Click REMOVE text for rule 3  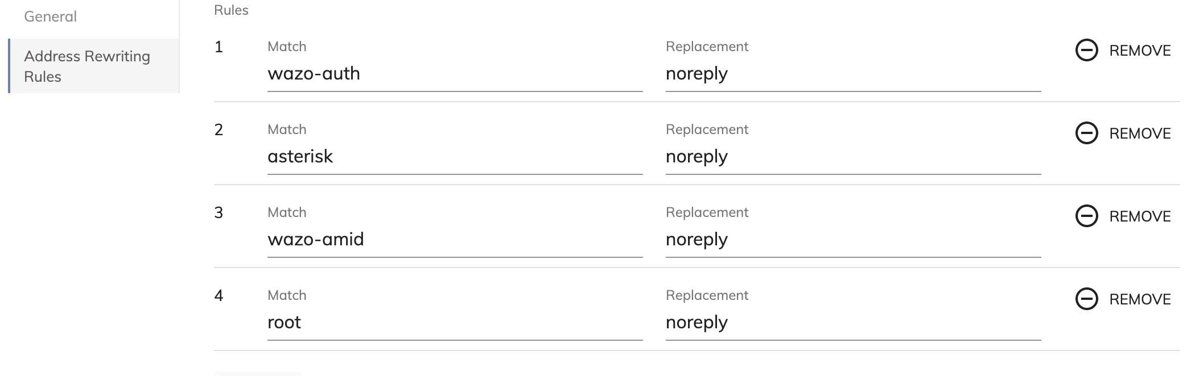(1140, 216)
